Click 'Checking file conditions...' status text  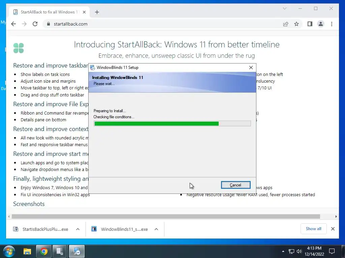click(114, 117)
